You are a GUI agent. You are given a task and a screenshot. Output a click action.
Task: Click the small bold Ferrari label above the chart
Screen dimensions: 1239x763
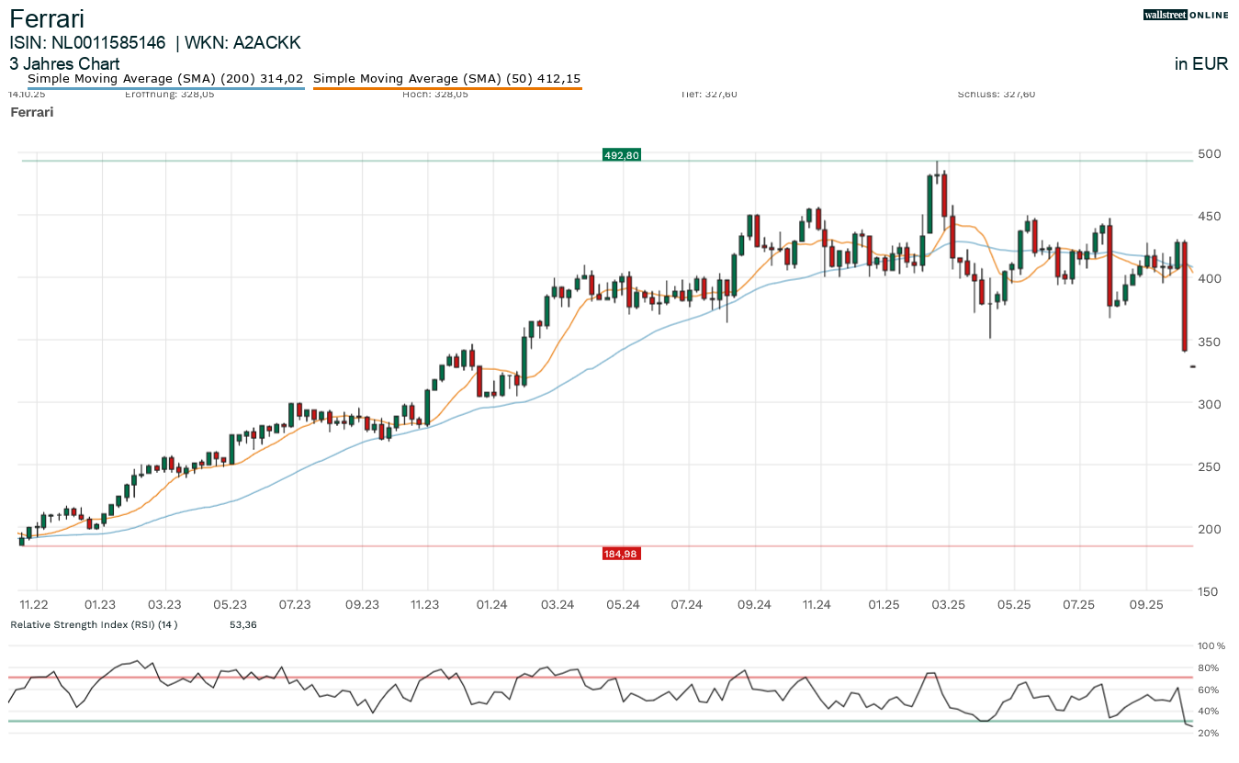(31, 112)
